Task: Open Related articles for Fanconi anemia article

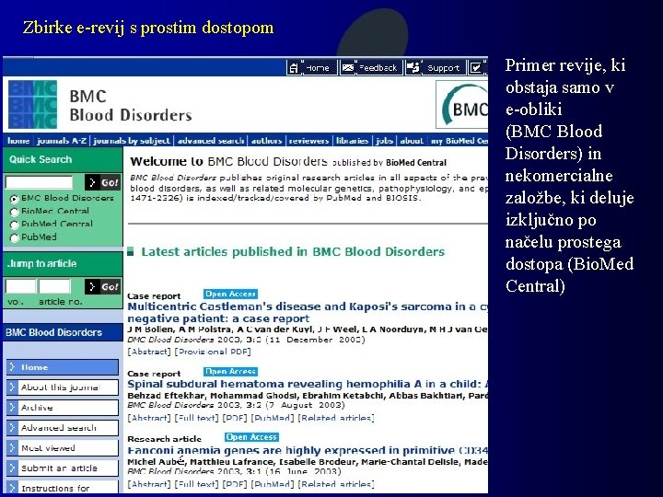Action: coord(336,484)
